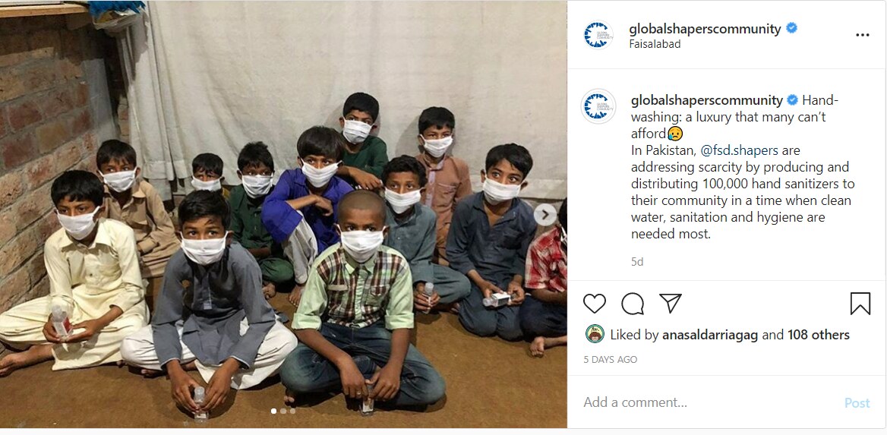Share post via paper plane icon
887x435 pixels.
(671, 303)
